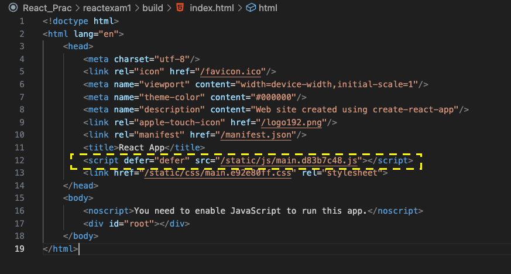Click "utf-8" value on line 4
Viewport: 511px width, 274px height.
point(172,59)
